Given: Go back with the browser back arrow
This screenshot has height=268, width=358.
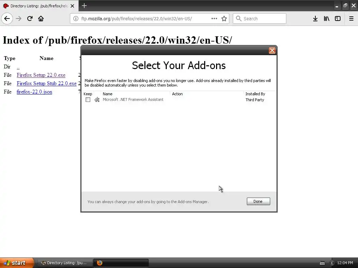Looking at the screenshot, I should tap(7, 18).
